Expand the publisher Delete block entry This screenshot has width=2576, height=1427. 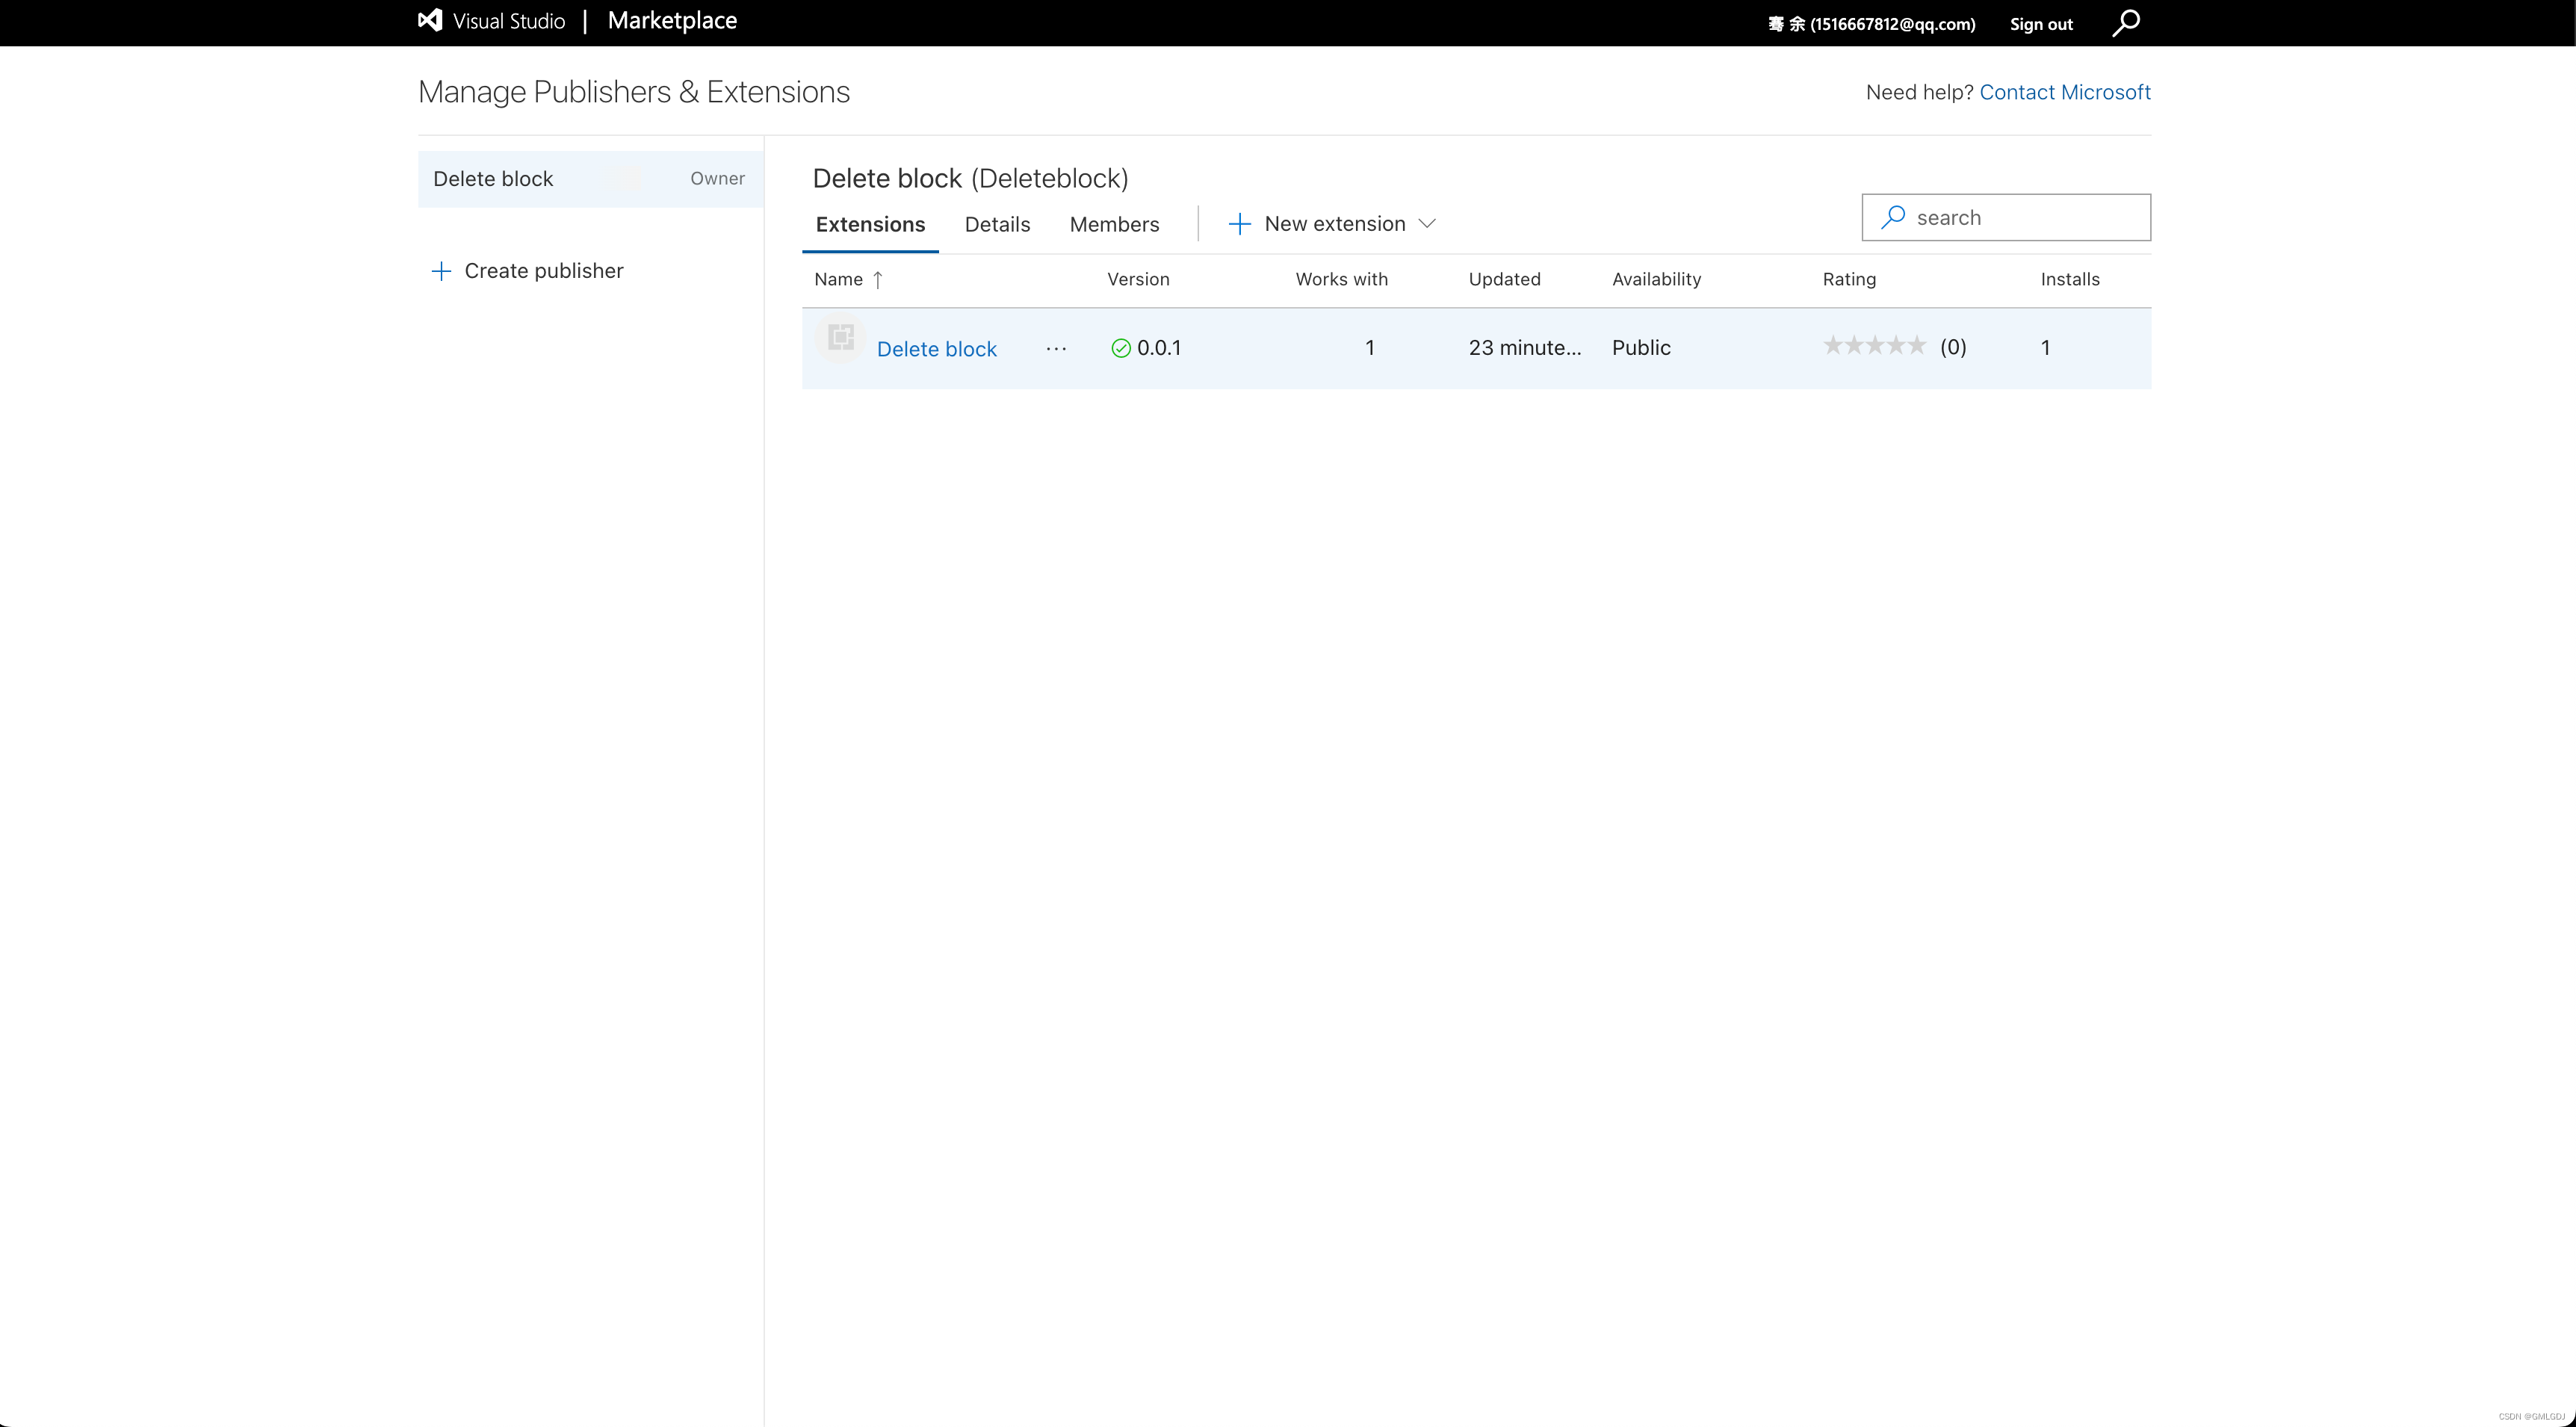pyautogui.click(x=589, y=179)
